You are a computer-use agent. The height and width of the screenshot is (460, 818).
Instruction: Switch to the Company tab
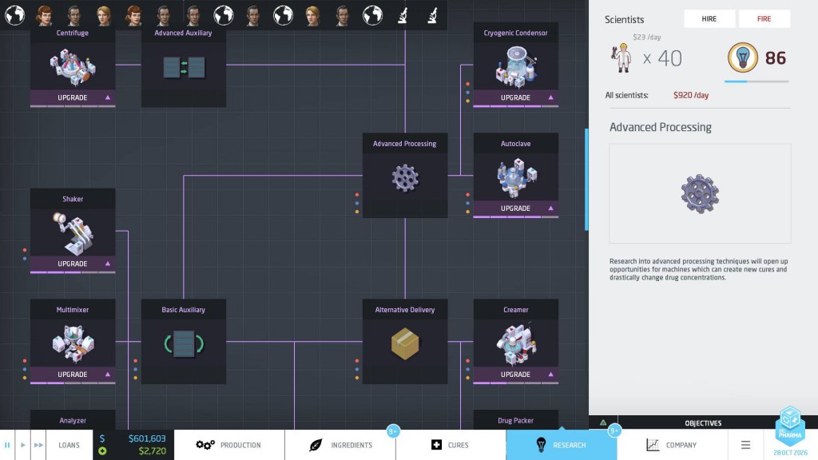[673, 445]
